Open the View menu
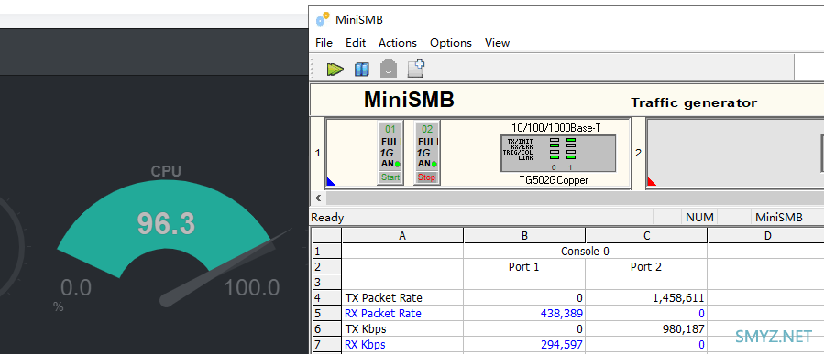Image resolution: width=824 pixels, height=354 pixels. pyautogui.click(x=497, y=43)
